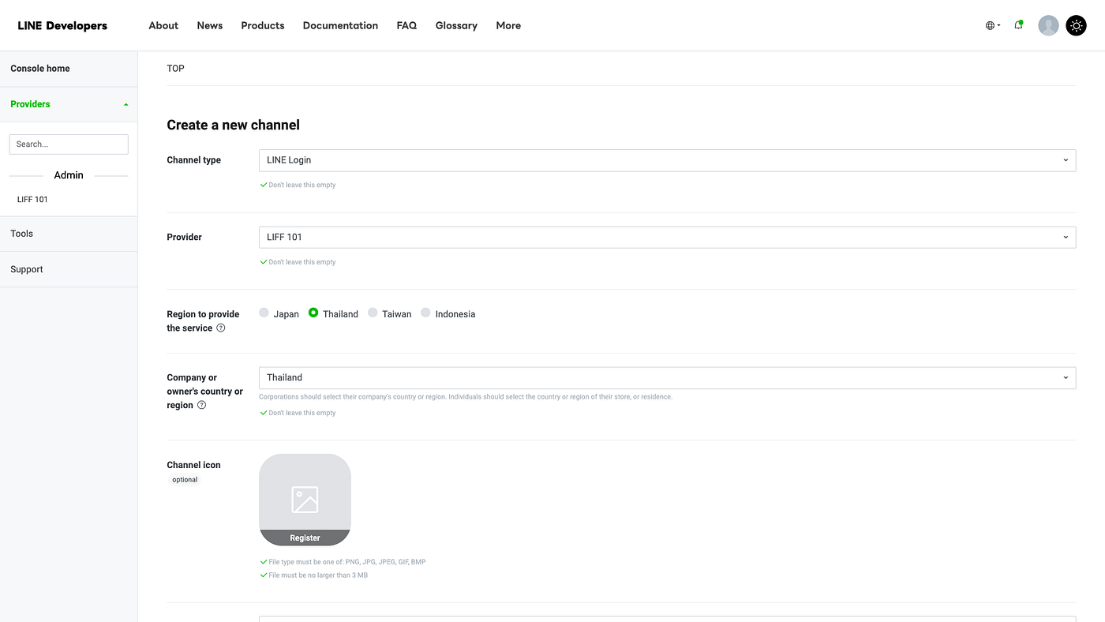Open the Glossary page
The width and height of the screenshot is (1105, 622).
[456, 25]
